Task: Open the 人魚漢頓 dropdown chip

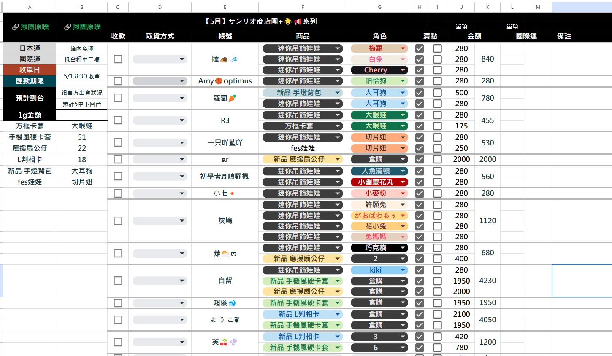Action: 379,171
